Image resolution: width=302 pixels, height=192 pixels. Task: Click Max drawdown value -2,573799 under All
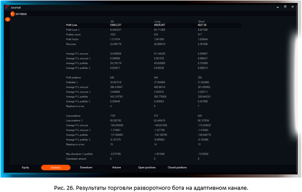pos(115,154)
